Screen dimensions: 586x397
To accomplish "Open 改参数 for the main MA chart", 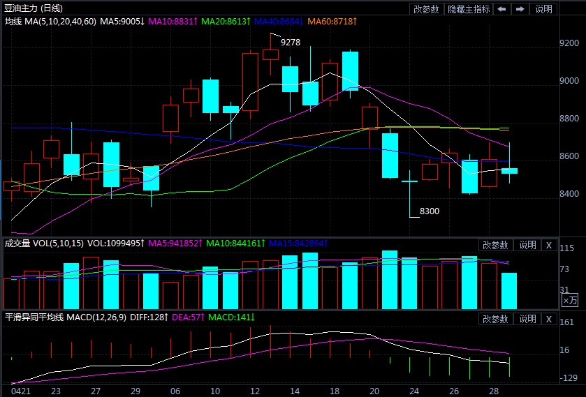I will coord(426,9).
